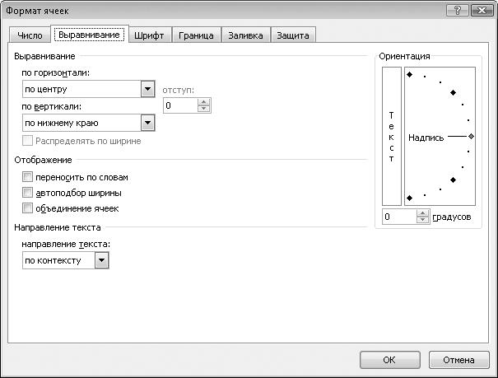Go to the Граница tab

pos(196,35)
